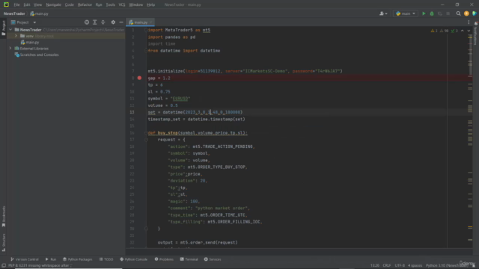Fold the buy_stop function at line 16
479x269 pixels.
(x=146, y=133)
